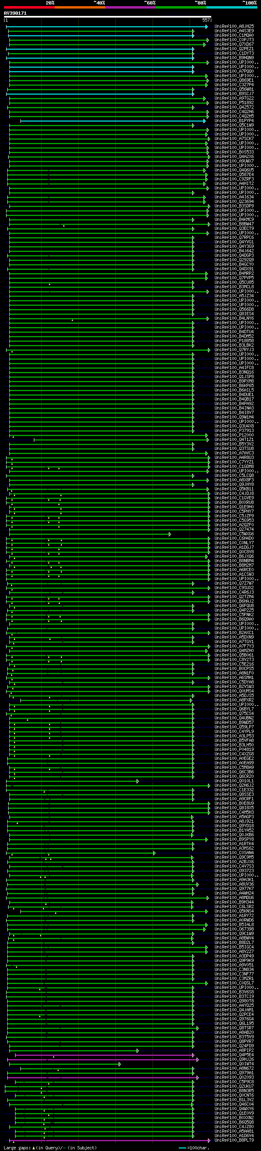Click the purple alignment bar for UniRef100_B8PLT9

(110, 1140)
